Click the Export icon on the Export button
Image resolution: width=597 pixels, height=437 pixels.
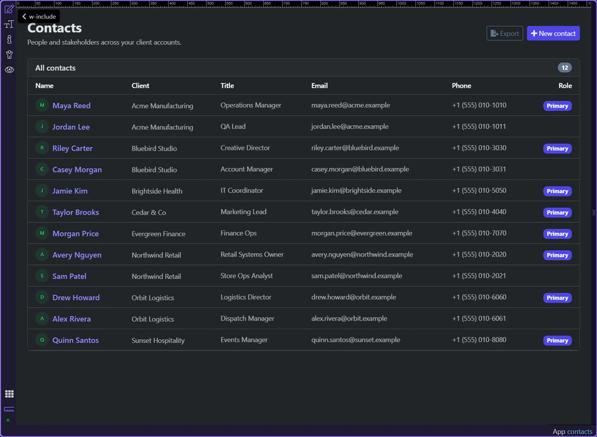(x=494, y=33)
